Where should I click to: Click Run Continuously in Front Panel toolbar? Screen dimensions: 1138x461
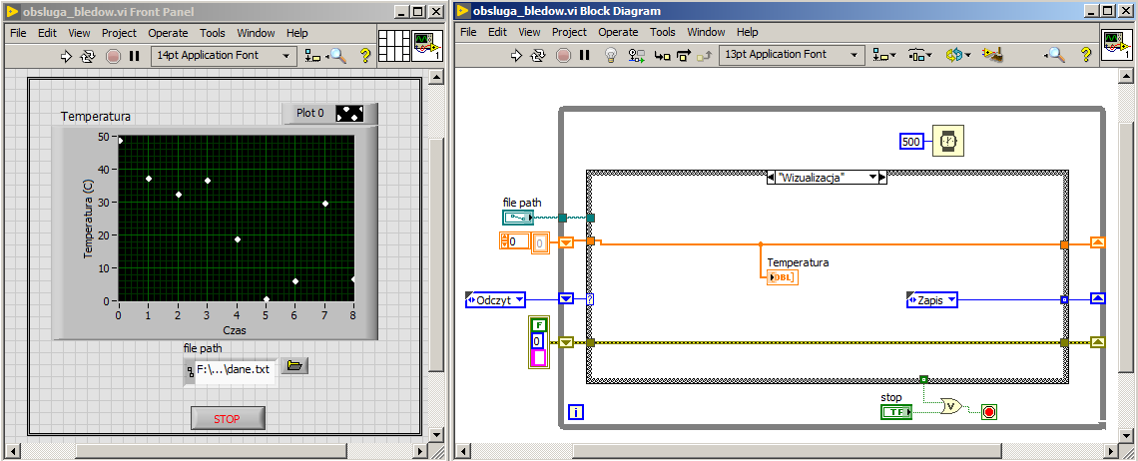pos(89,56)
